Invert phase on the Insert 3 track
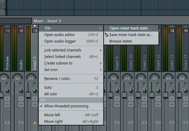Image resolution: width=189 pixels, height=131 pixels. (35, 99)
